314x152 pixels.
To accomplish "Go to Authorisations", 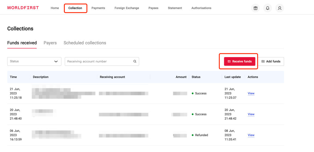I will point(201,8).
